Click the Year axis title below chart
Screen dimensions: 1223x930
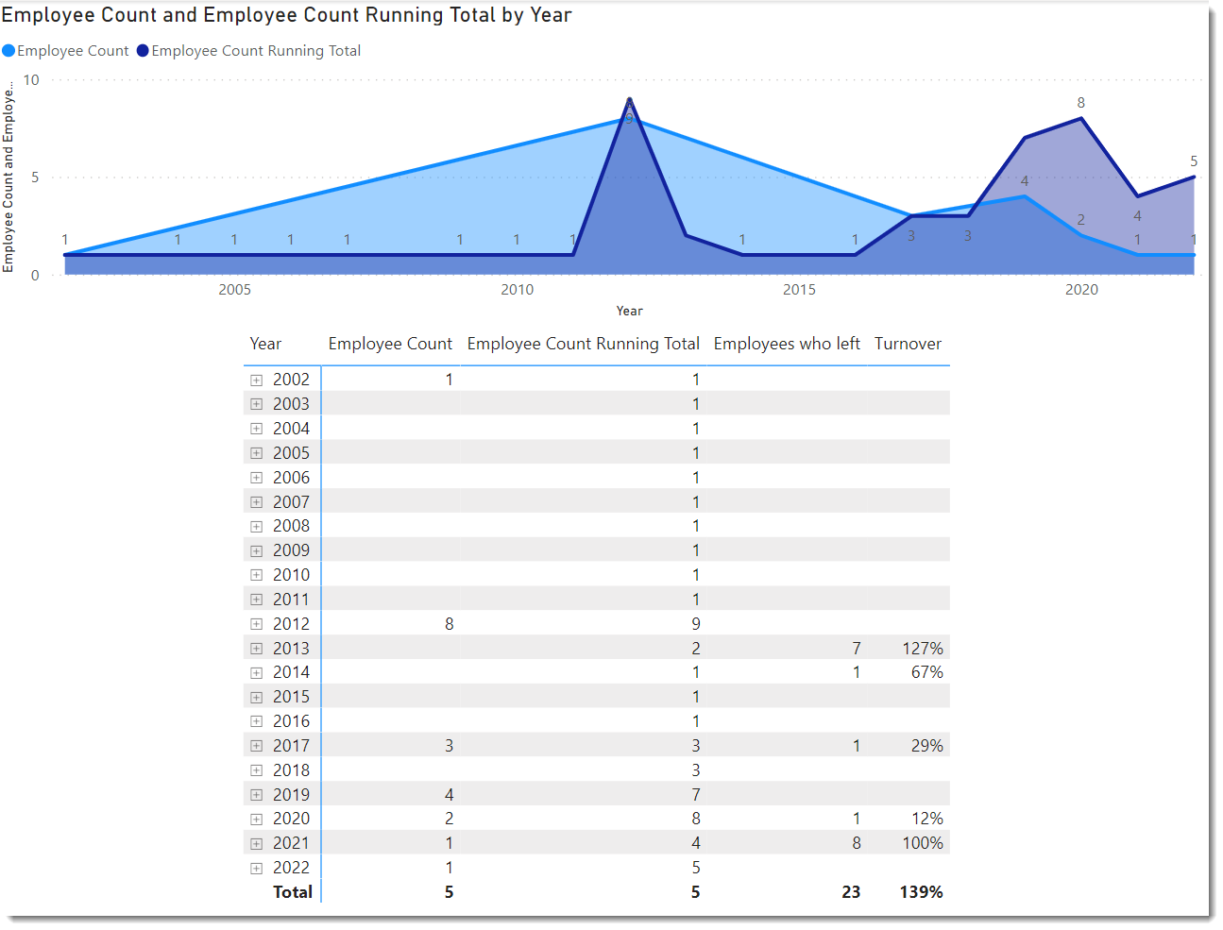click(x=630, y=311)
